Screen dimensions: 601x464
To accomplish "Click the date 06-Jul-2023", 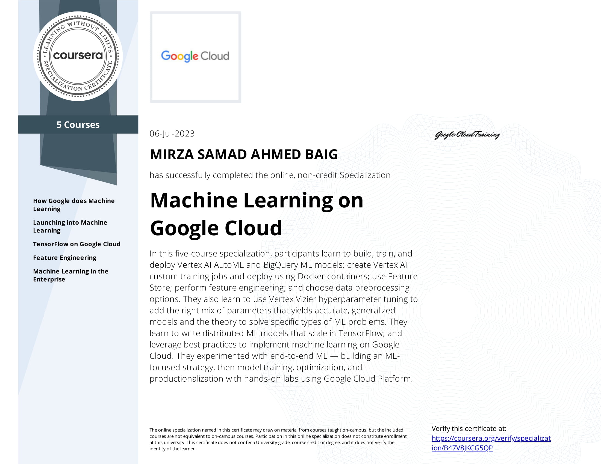I will pyautogui.click(x=172, y=133).
